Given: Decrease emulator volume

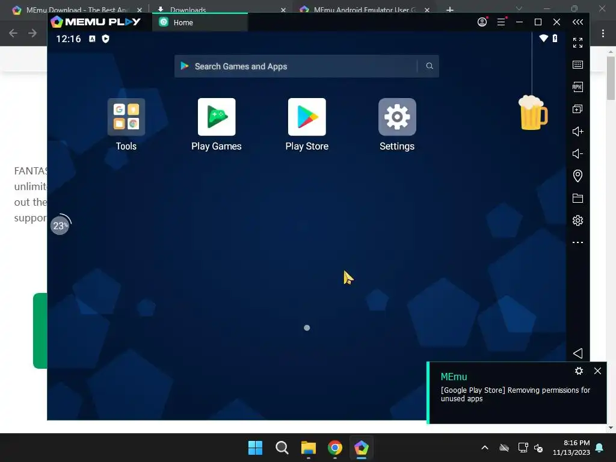Looking at the screenshot, I should pyautogui.click(x=577, y=153).
